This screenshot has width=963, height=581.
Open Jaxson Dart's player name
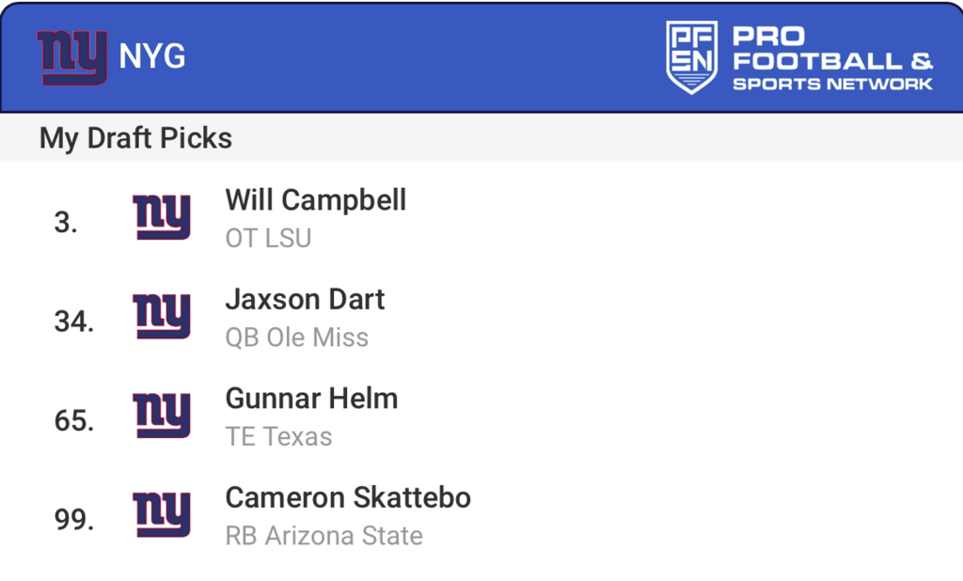point(305,300)
